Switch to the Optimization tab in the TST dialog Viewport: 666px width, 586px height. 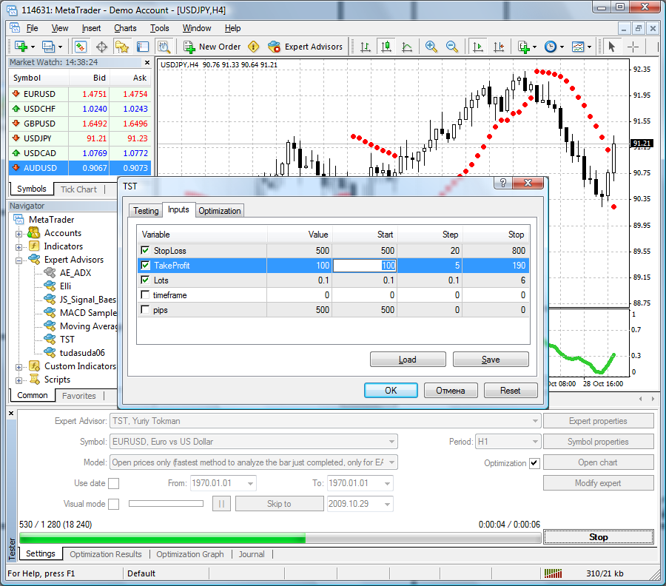click(x=220, y=211)
